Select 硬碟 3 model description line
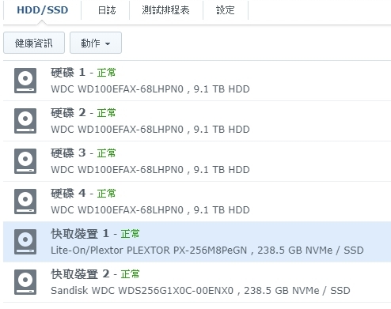Image resolution: width=391 pixels, height=309 pixels. 150,170
